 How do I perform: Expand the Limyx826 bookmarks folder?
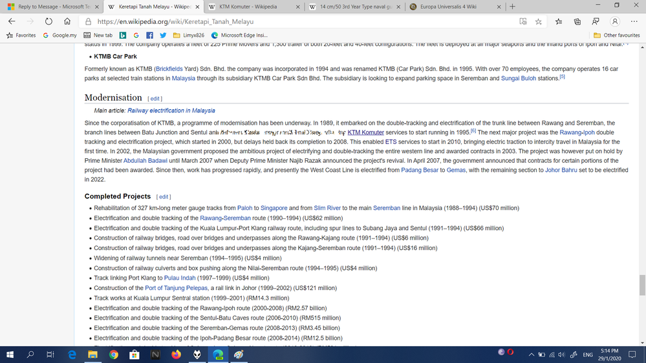point(189,36)
